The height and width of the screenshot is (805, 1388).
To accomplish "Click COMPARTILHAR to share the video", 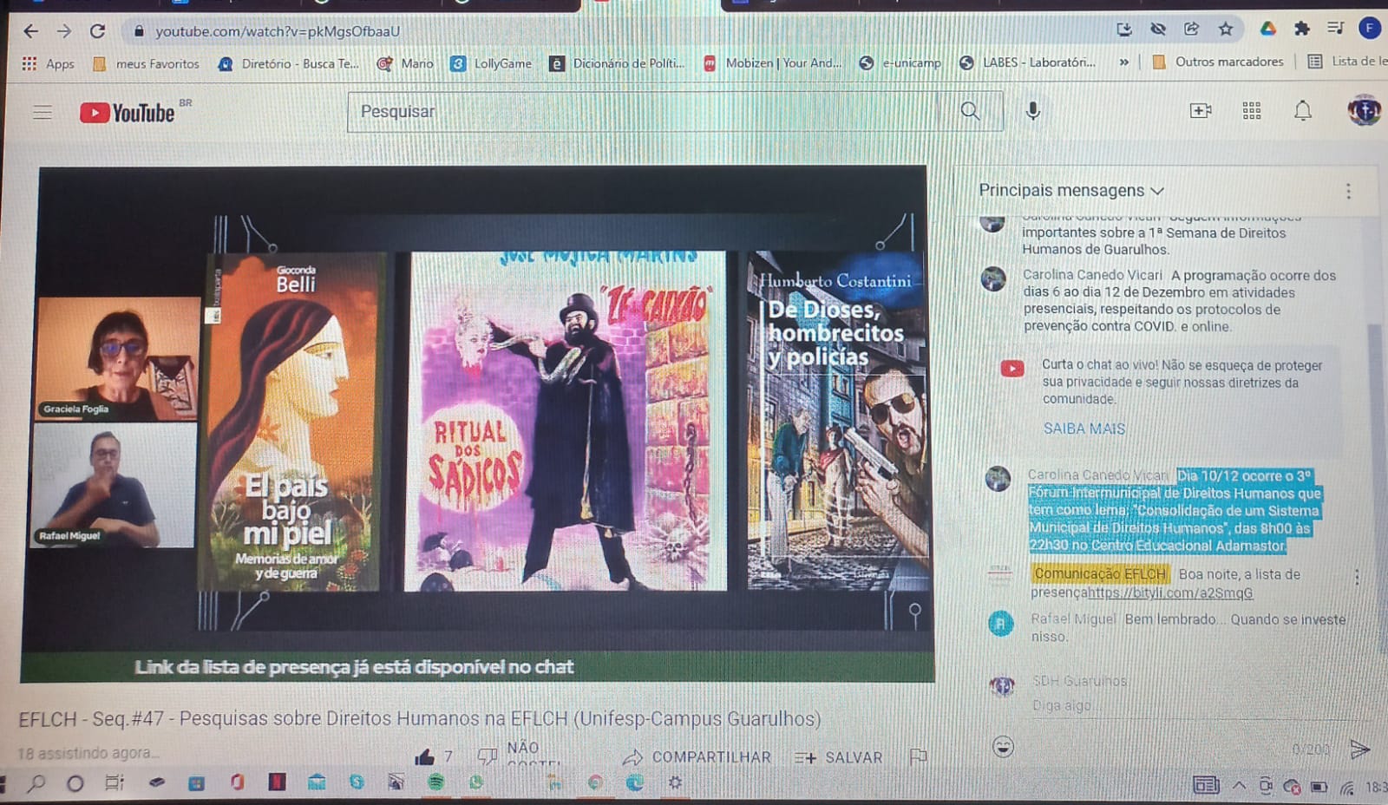I will (697, 757).
